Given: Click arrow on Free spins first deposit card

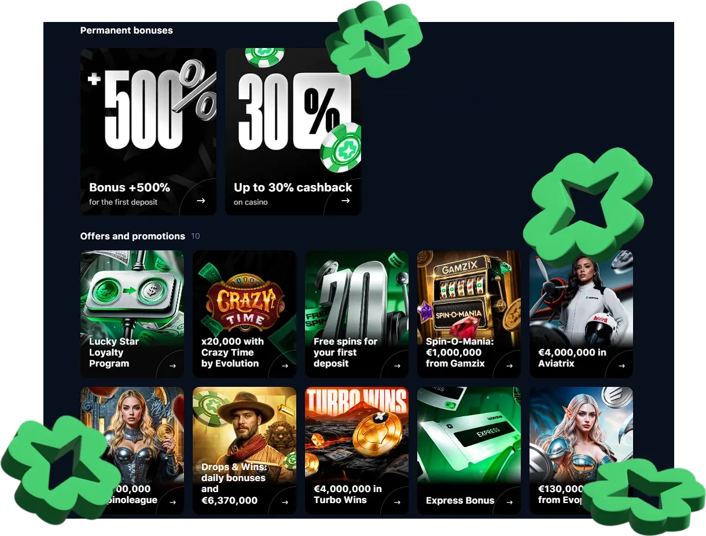Looking at the screenshot, I should click(x=398, y=366).
